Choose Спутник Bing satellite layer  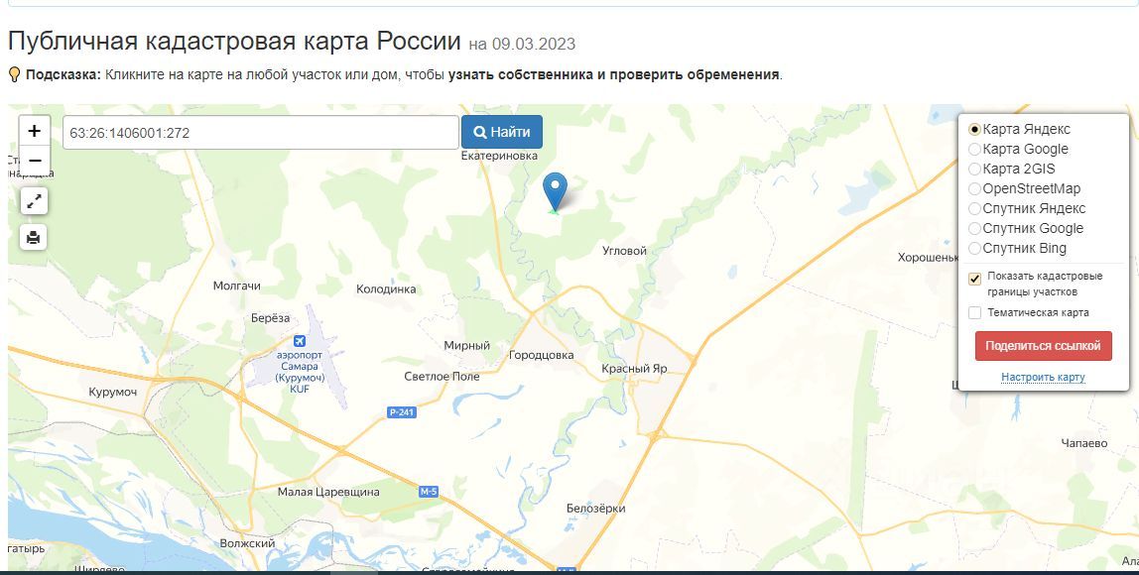coord(975,248)
